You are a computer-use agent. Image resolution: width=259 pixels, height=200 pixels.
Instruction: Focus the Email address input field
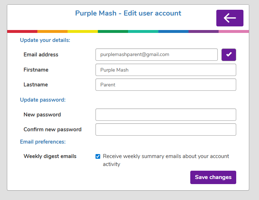[x=156, y=55]
